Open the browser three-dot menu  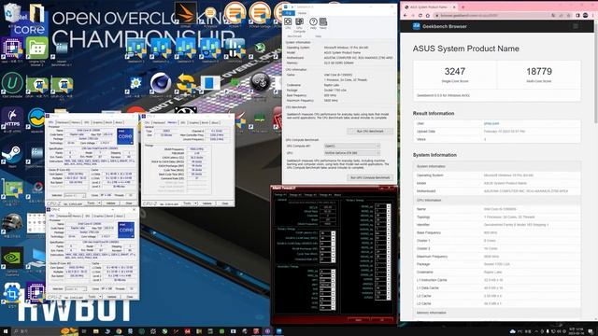[593, 15]
